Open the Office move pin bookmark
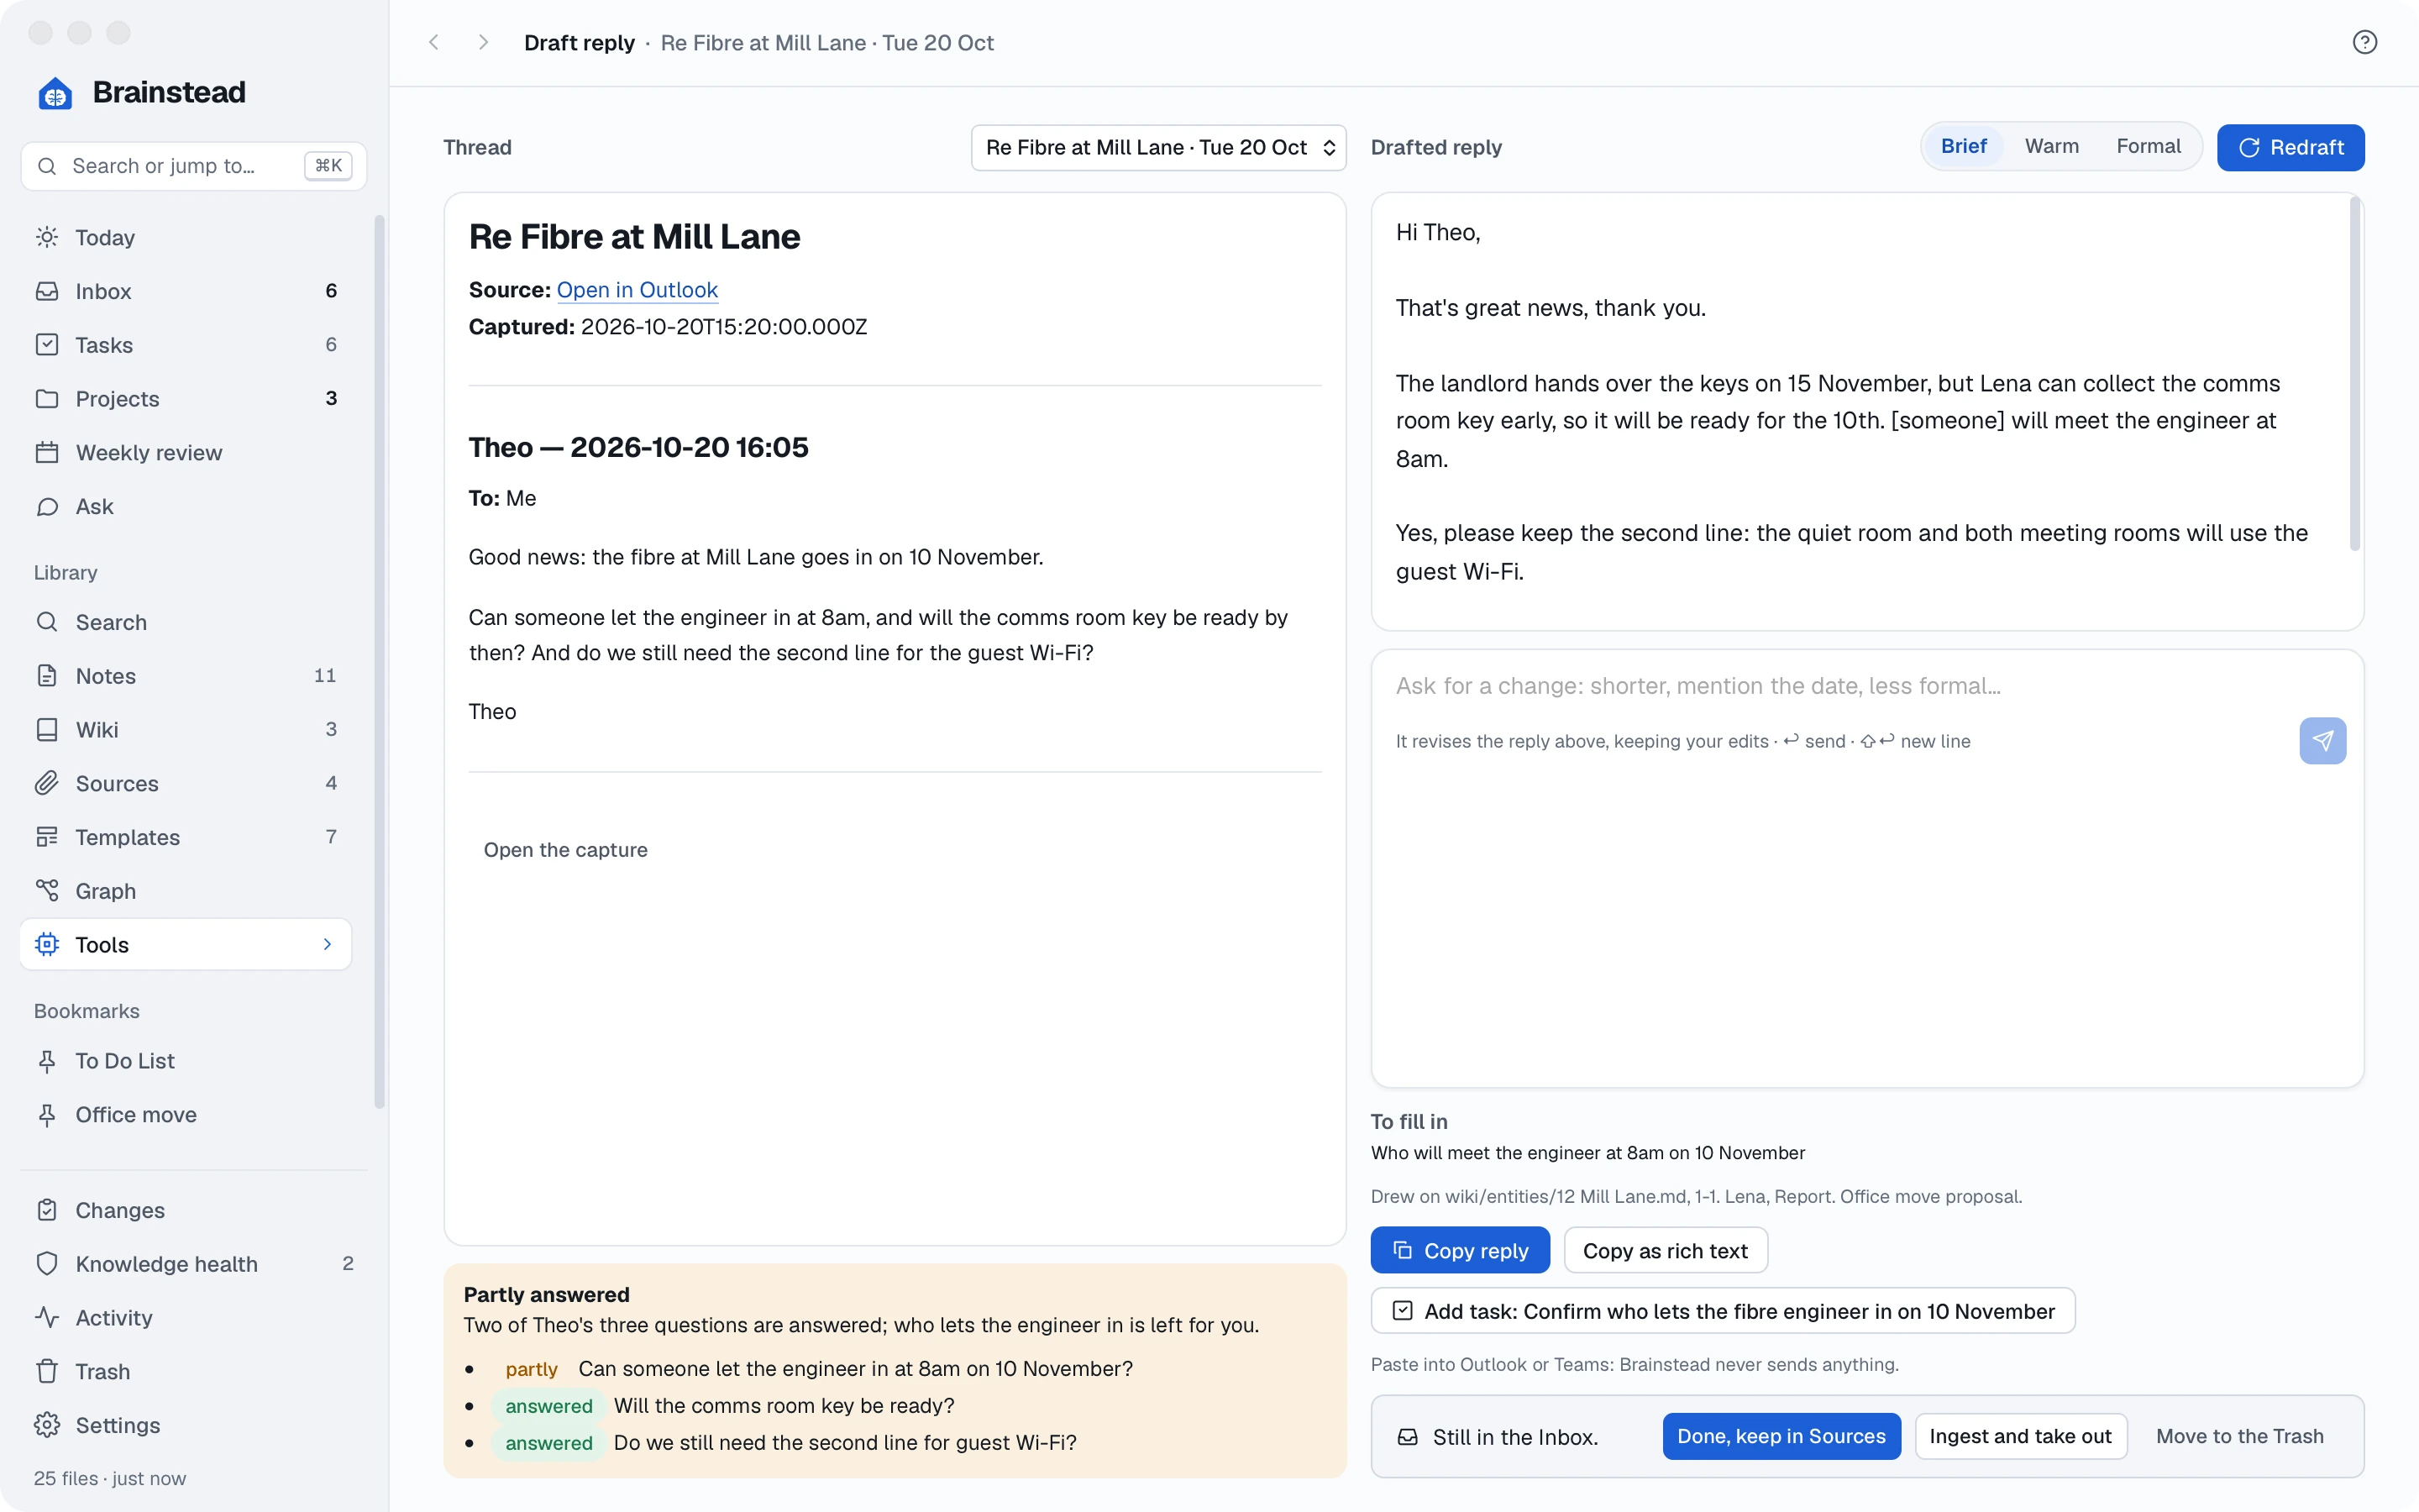 tap(47, 1115)
